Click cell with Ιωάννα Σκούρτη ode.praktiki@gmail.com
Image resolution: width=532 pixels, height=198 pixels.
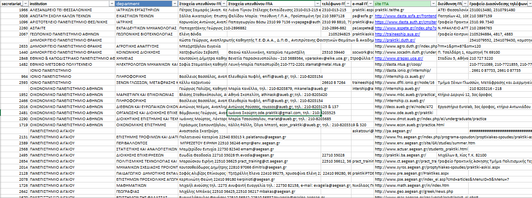274,112
